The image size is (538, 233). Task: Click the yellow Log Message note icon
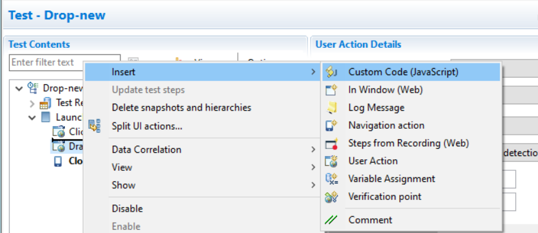[x=332, y=107]
